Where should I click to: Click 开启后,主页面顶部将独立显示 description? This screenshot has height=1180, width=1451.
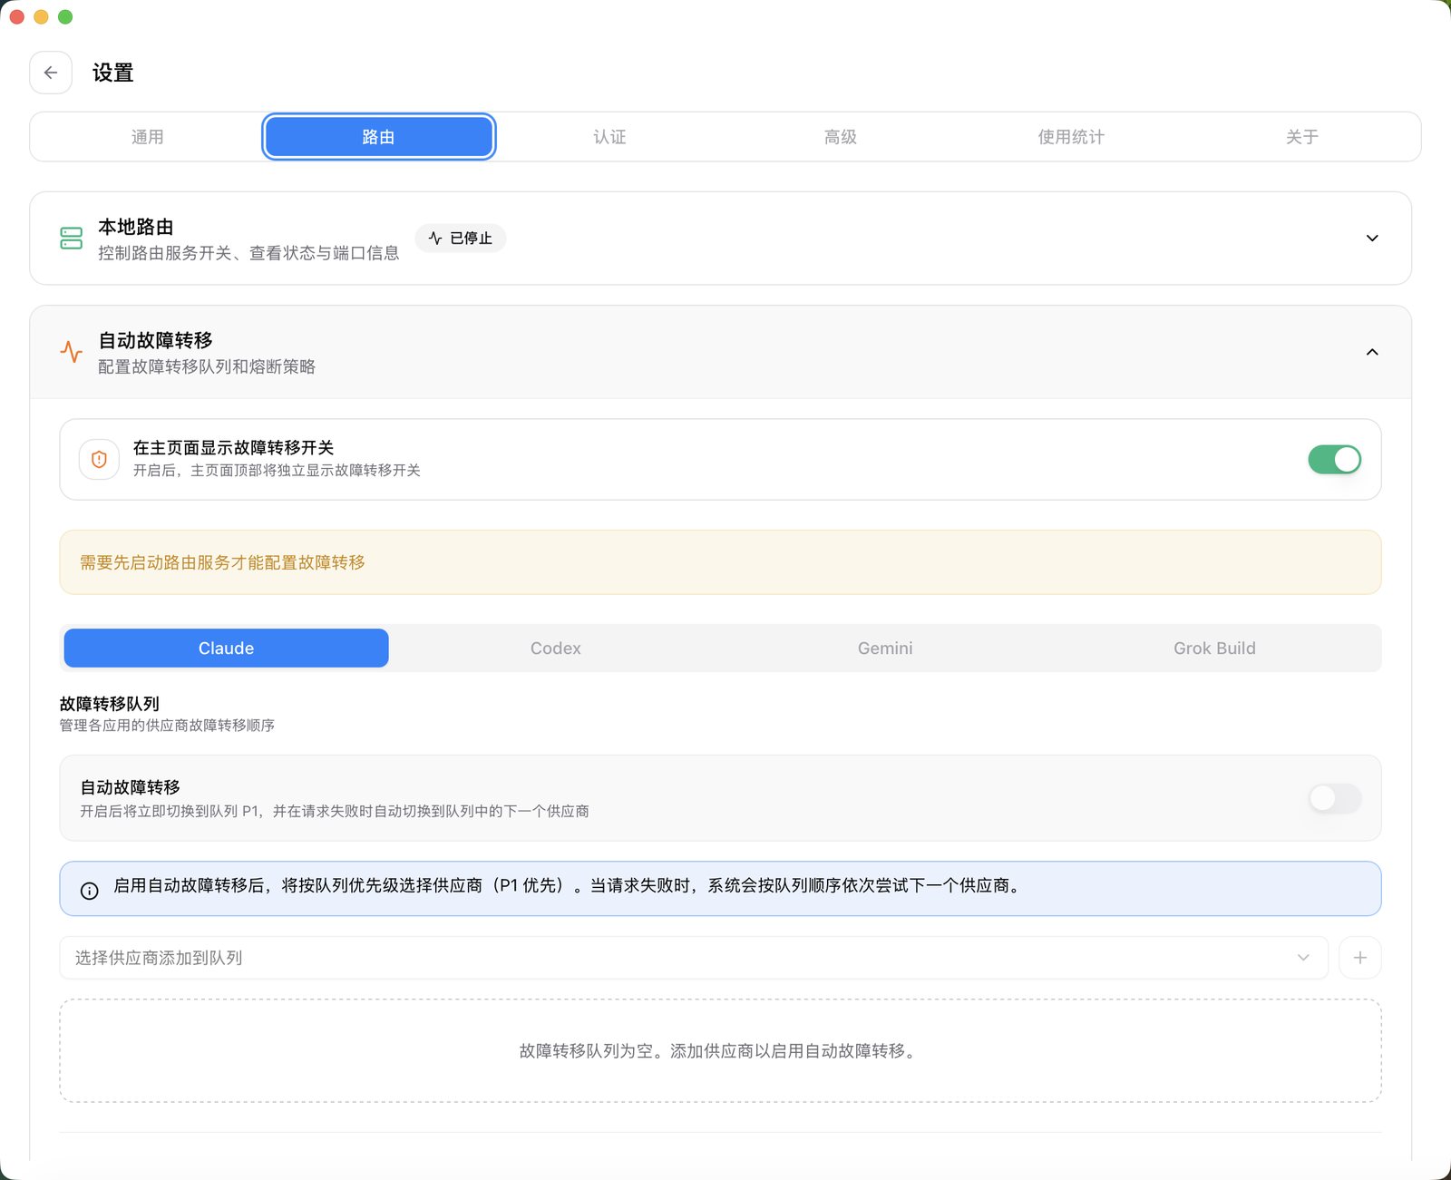click(x=277, y=470)
